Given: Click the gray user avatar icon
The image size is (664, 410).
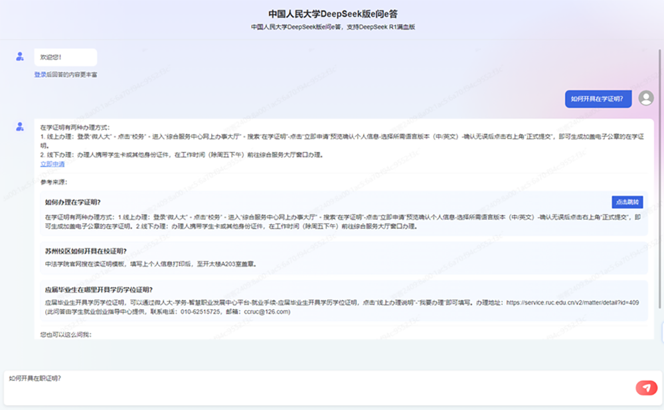Looking at the screenshot, I should 646,98.
